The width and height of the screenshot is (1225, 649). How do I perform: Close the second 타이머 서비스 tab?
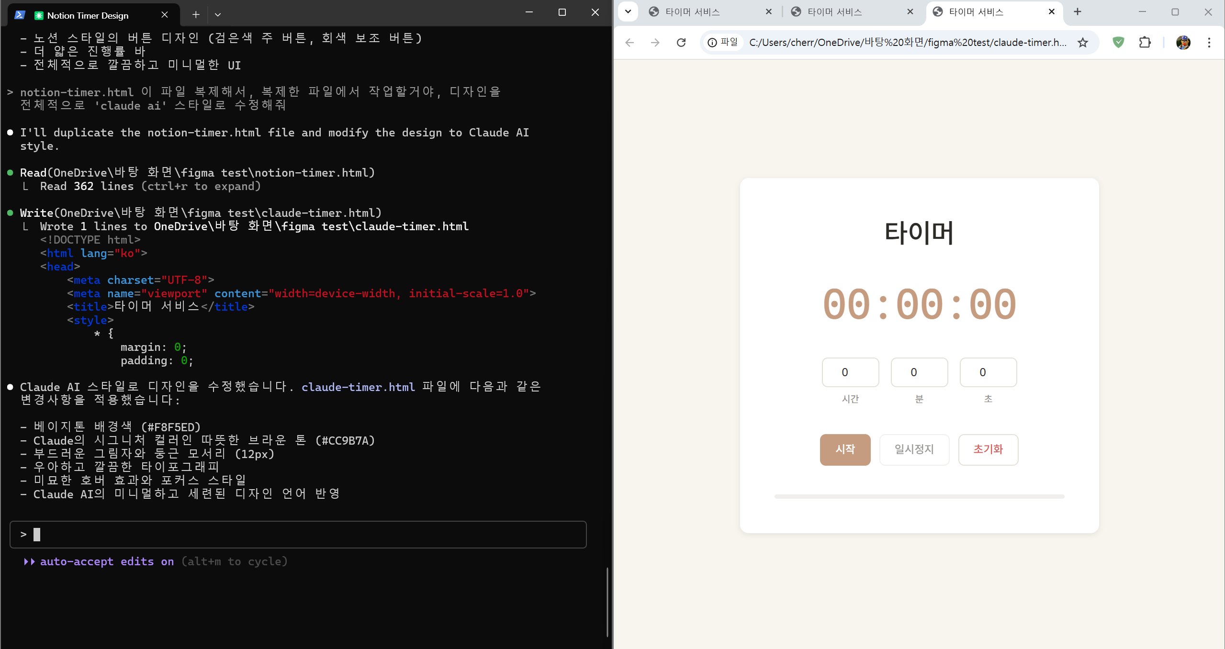tap(910, 12)
